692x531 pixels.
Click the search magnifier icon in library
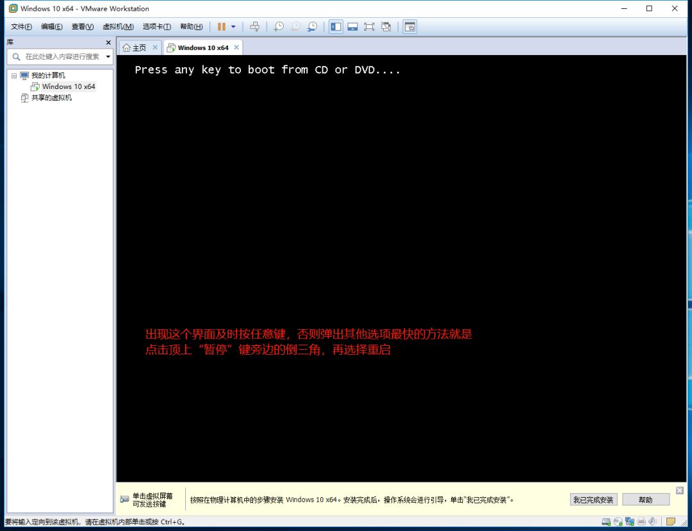coord(16,56)
